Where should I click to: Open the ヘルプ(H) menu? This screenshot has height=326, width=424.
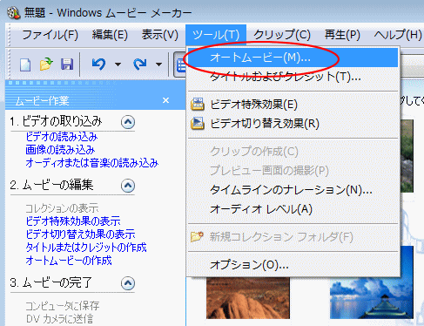[398, 35]
